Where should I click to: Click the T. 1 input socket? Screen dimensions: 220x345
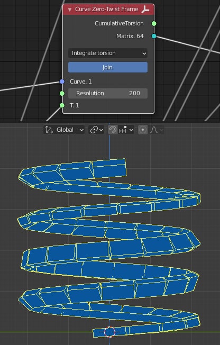click(62, 105)
